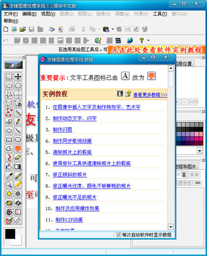Select the text tool with red 字 icon
The width and height of the screenshot is (207, 256).
pyautogui.click(x=18, y=148)
